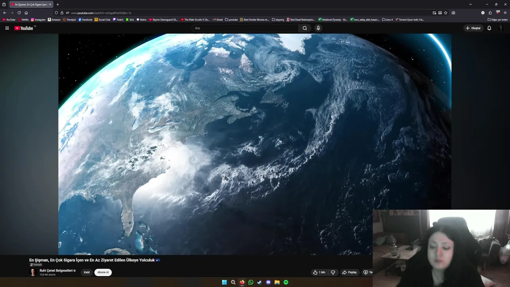510x287 pixels.
Task: Open Ruhi Çenet Belgeselleri channel name
Action: 56,271
